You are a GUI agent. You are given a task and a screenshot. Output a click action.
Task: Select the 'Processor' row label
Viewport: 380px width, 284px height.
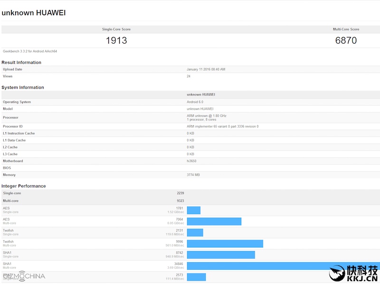(x=10, y=118)
